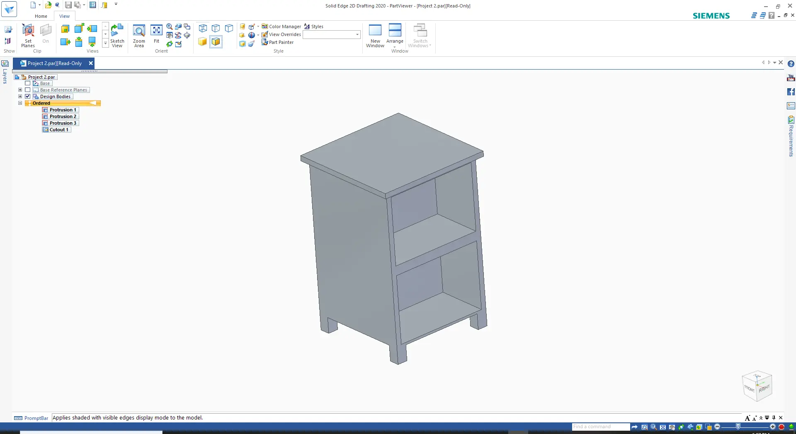
Task: Open the YouTube icon in right sidebar
Action: click(x=791, y=78)
